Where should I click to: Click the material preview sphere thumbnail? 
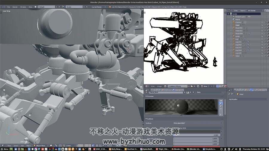click(x=181, y=107)
